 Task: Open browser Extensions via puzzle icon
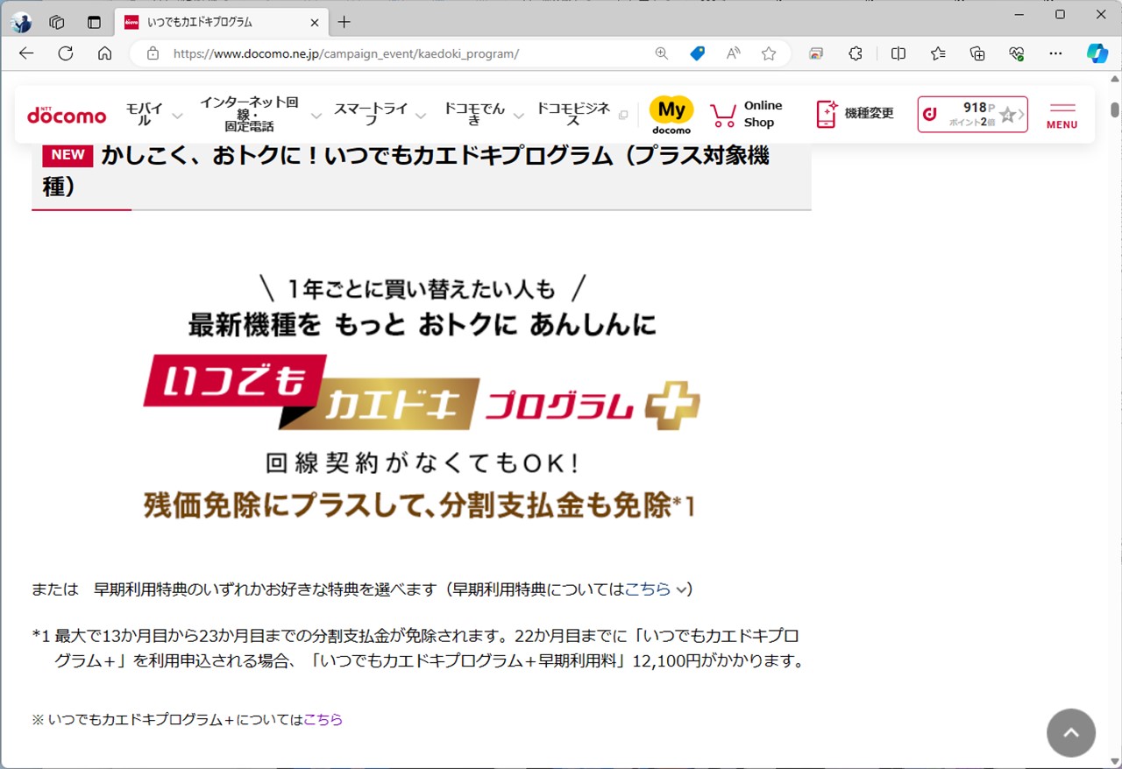point(855,53)
